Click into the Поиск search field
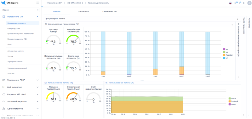Image resolution: width=252 pixels, height=119 pixels. (x=19, y=10)
